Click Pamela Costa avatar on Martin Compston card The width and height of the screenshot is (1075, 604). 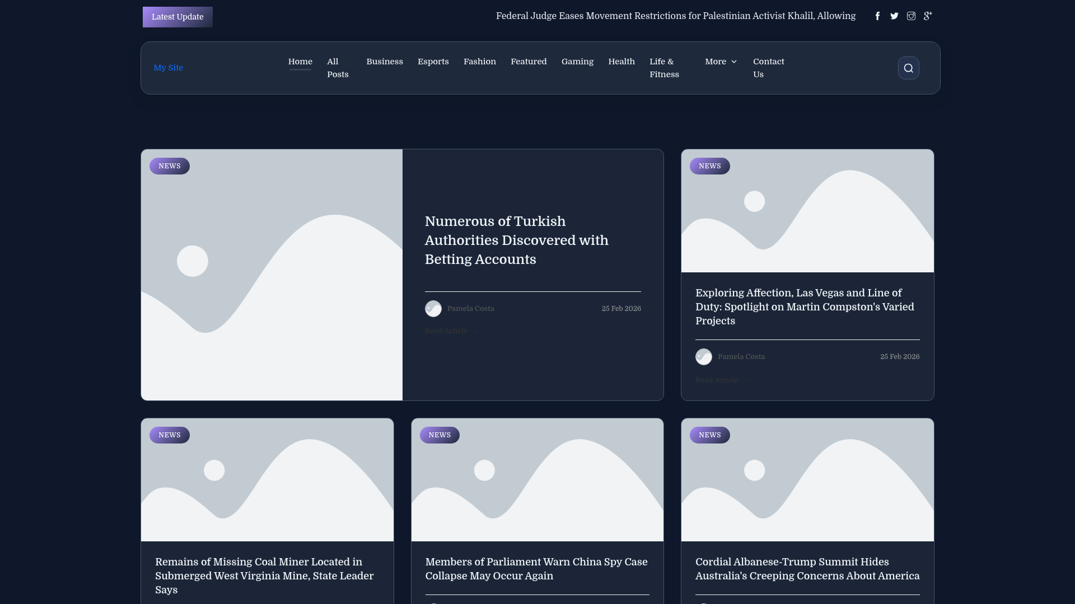[x=704, y=357]
